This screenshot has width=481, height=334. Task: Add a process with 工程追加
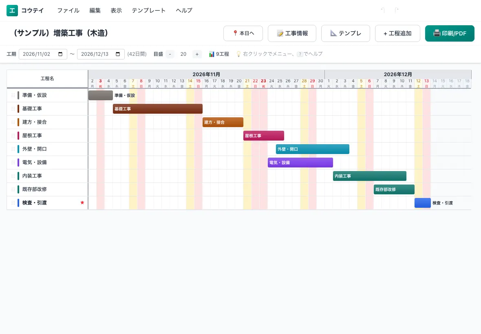click(x=397, y=33)
